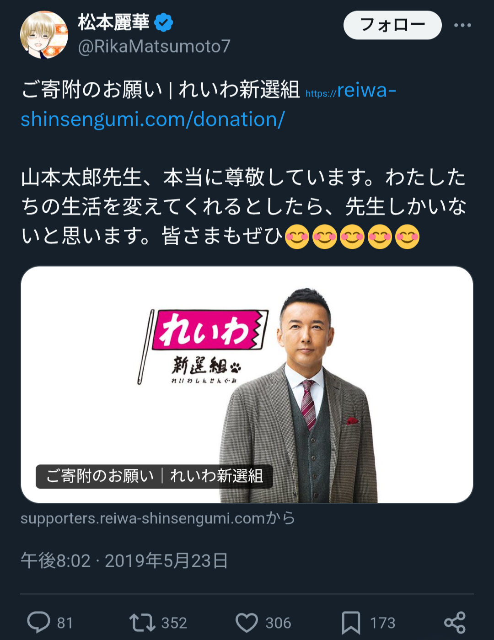Open the link preview card image

click(247, 385)
